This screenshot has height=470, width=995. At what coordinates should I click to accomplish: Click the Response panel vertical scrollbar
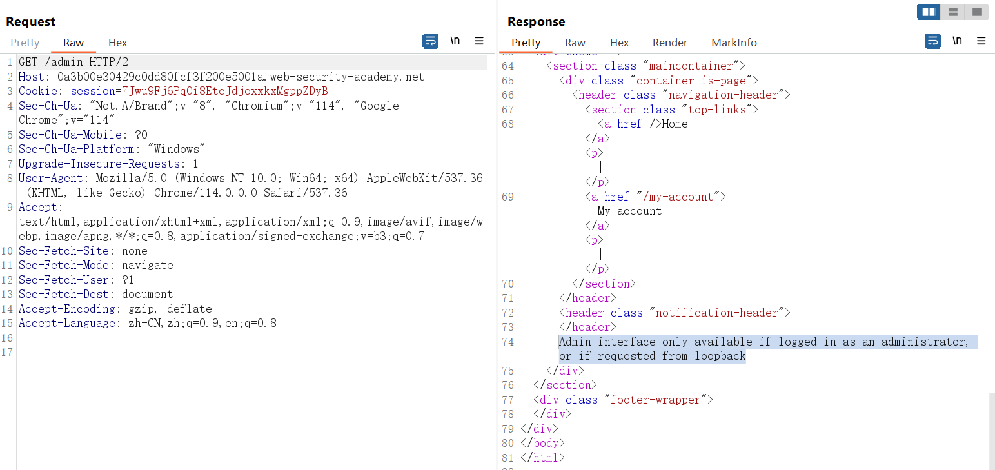tap(992, 431)
